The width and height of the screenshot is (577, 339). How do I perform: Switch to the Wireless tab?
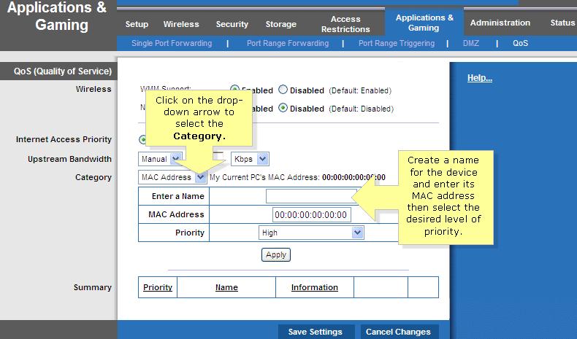180,24
